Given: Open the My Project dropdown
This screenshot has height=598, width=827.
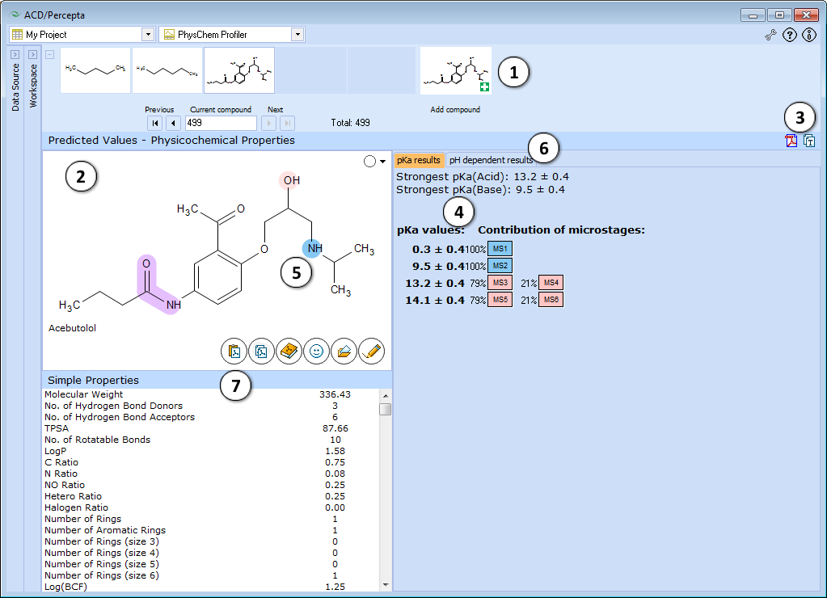Looking at the screenshot, I should point(148,35).
